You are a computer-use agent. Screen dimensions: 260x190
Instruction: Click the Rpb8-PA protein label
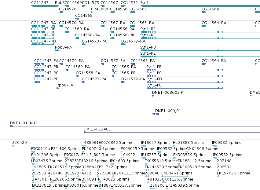[x=65, y=85]
